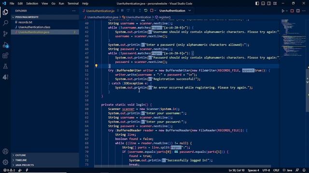Screen dimensions: 309x173
Task: Change line ending via CRLF
Action: pyautogui.click(x=276, y=170)
